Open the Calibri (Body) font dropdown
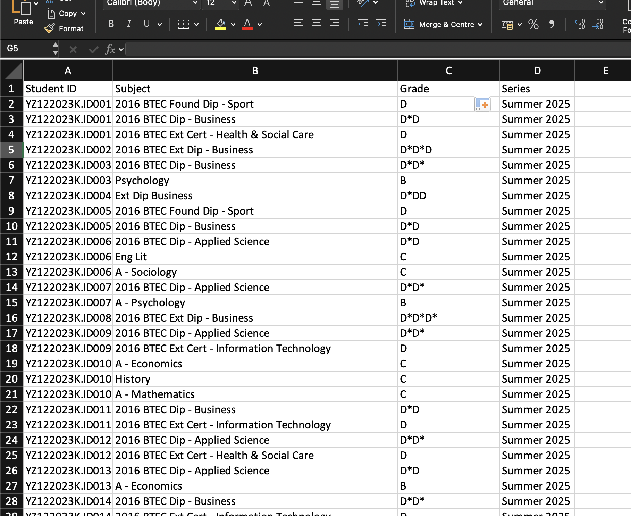The image size is (631, 516). [x=152, y=3]
